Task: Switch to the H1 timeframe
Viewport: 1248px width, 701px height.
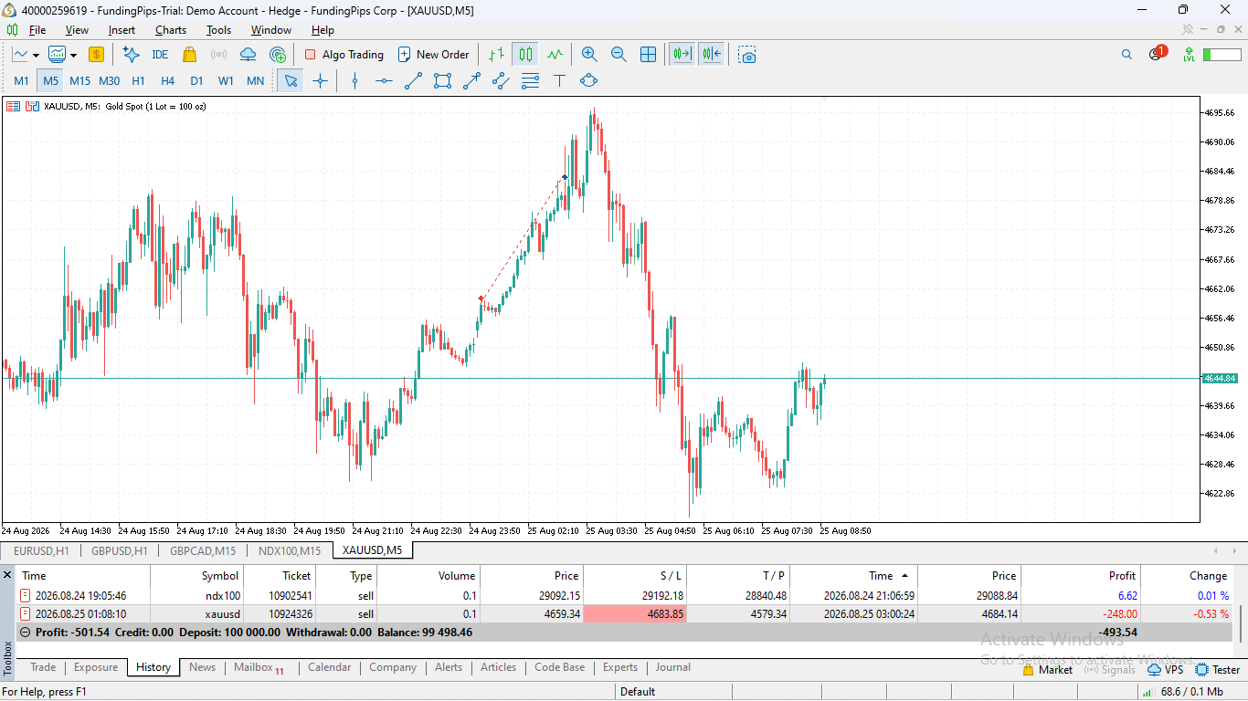Action: [138, 80]
